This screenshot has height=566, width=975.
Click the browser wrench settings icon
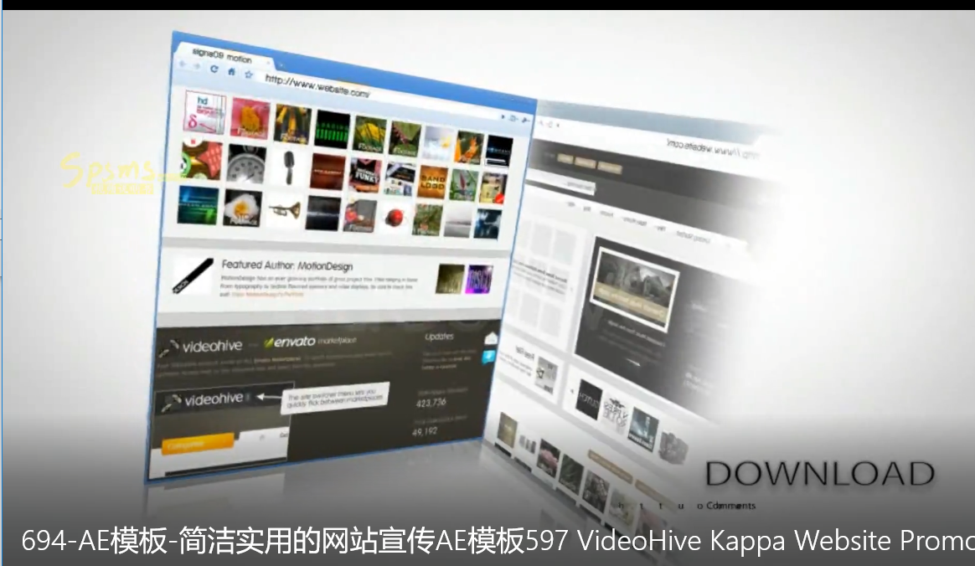pos(526,120)
